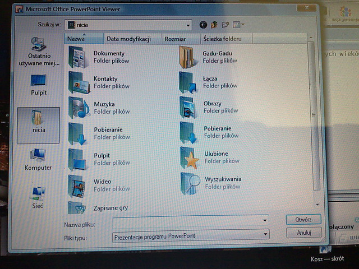Click the file list scrollbar thumb
This screenshot has height=269, width=359.
click(x=313, y=115)
